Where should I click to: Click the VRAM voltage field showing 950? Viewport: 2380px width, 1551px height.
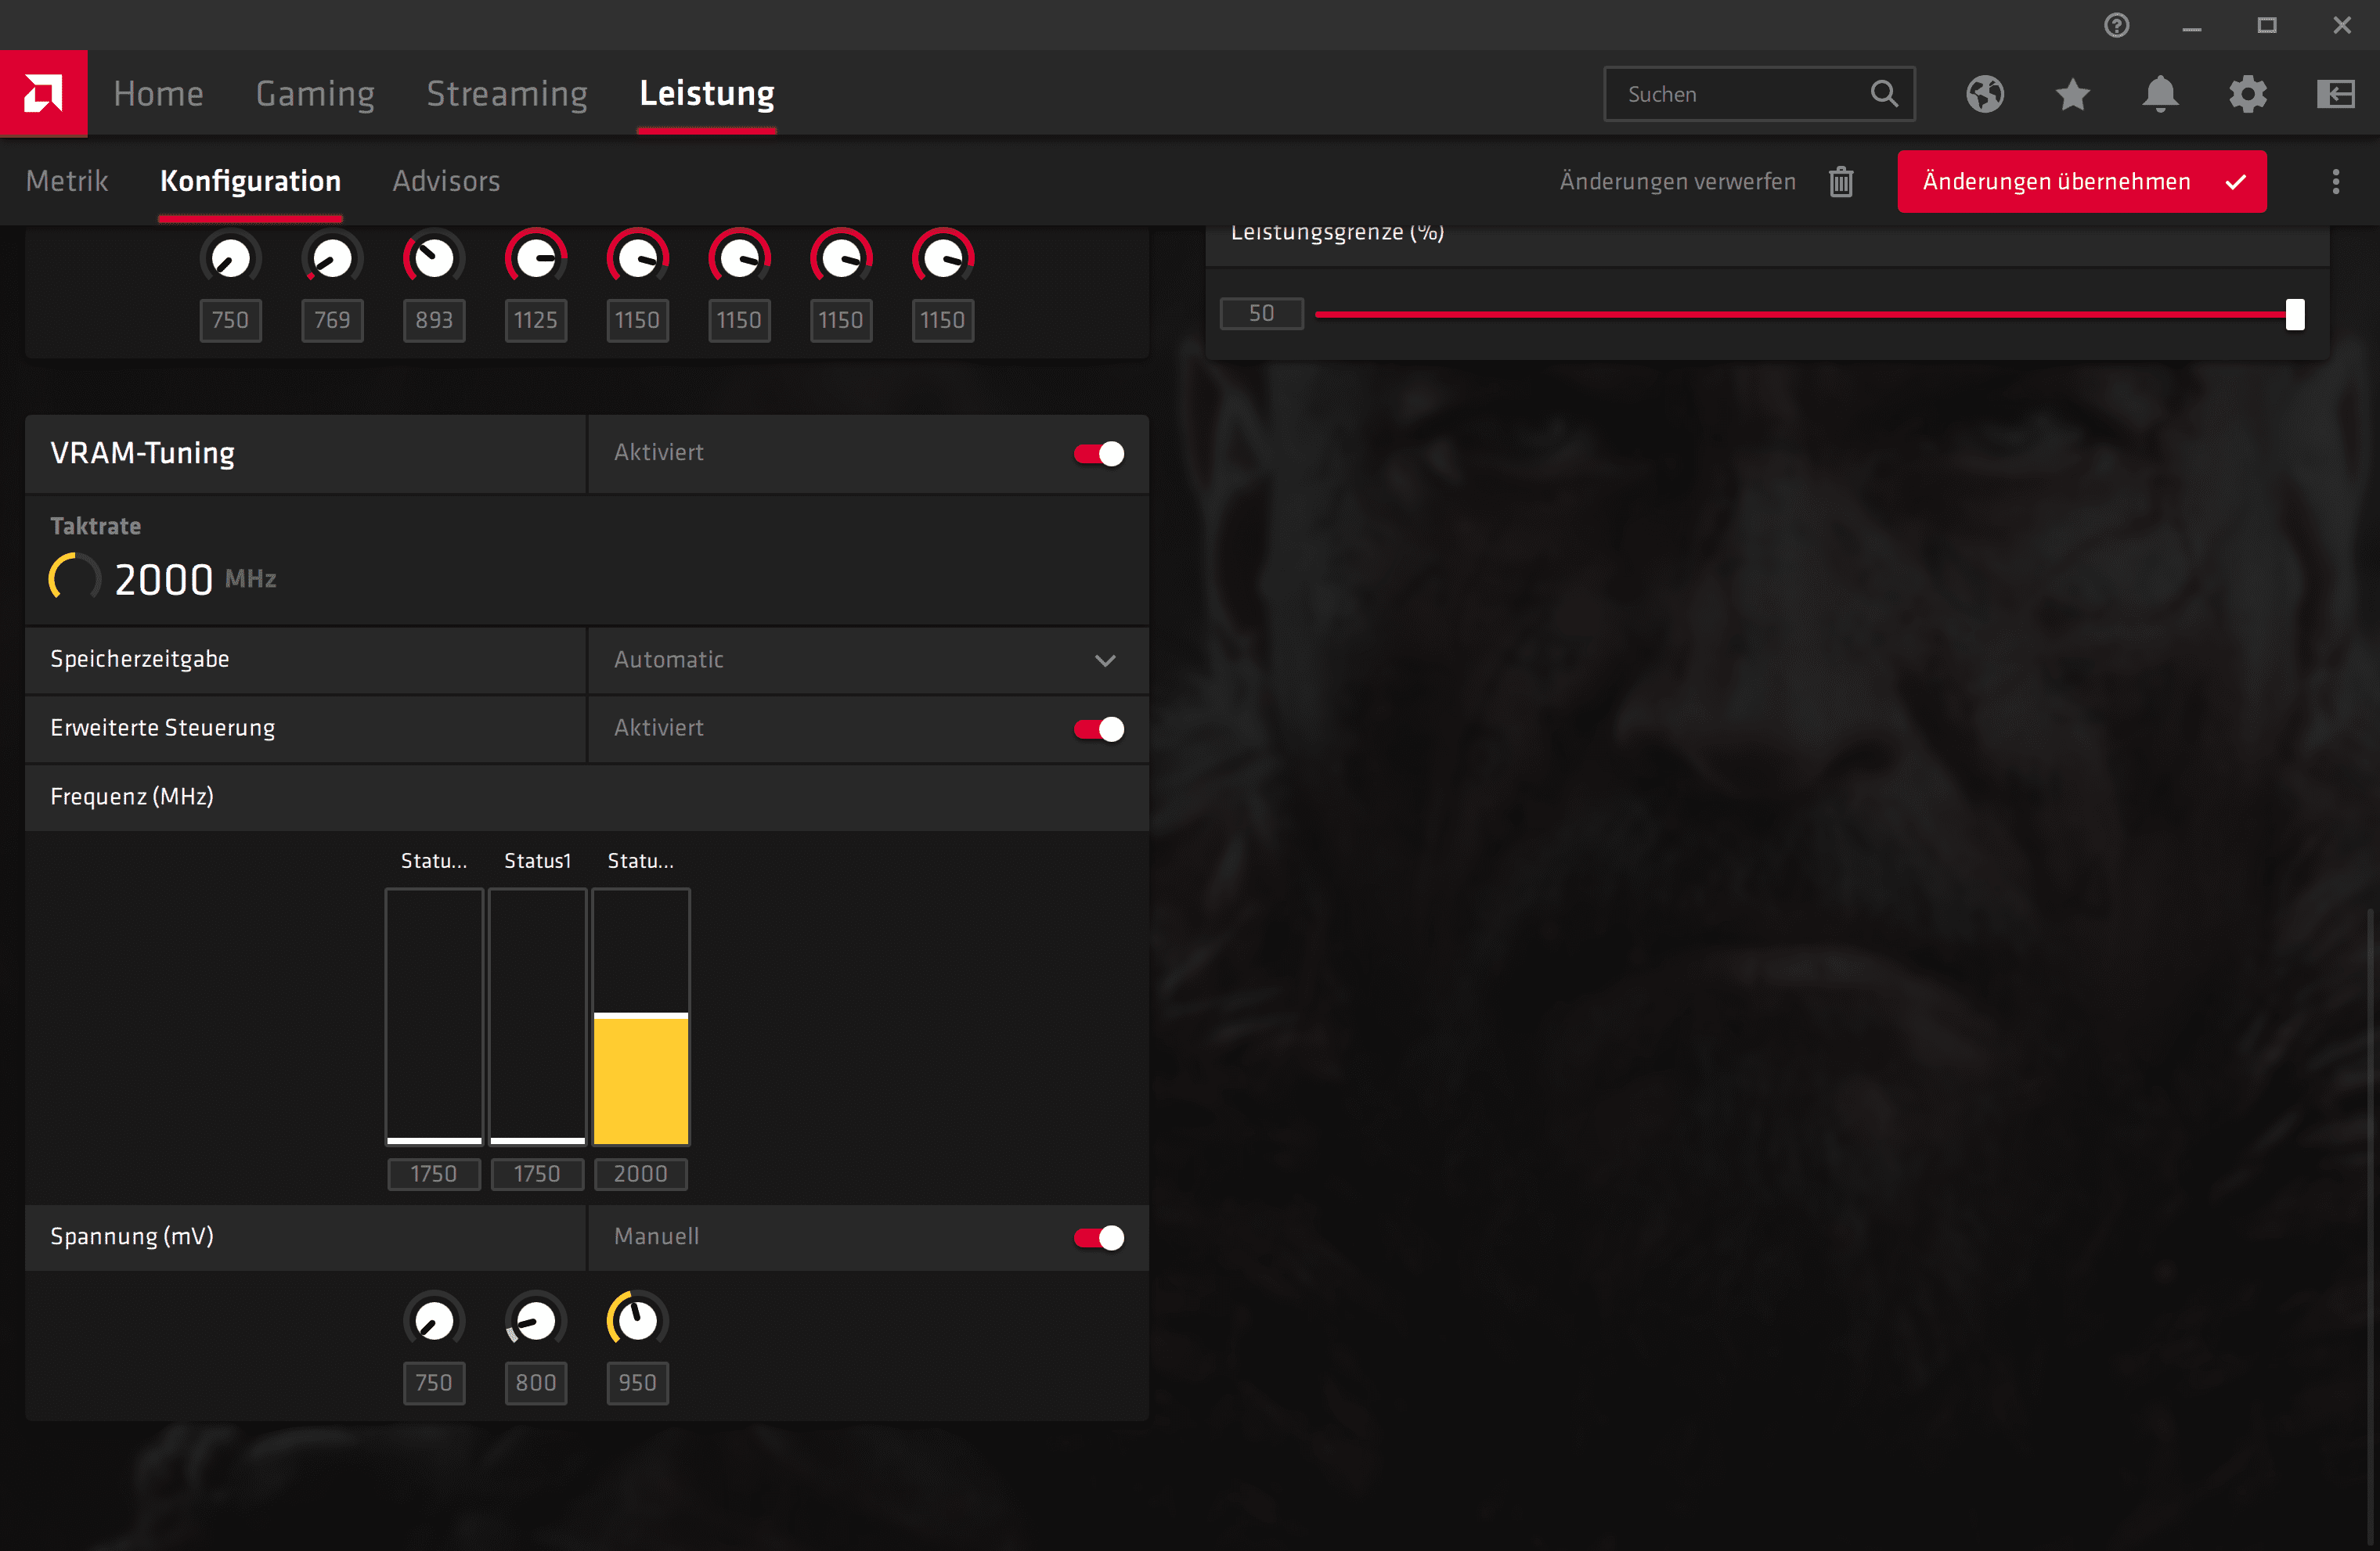(638, 1384)
